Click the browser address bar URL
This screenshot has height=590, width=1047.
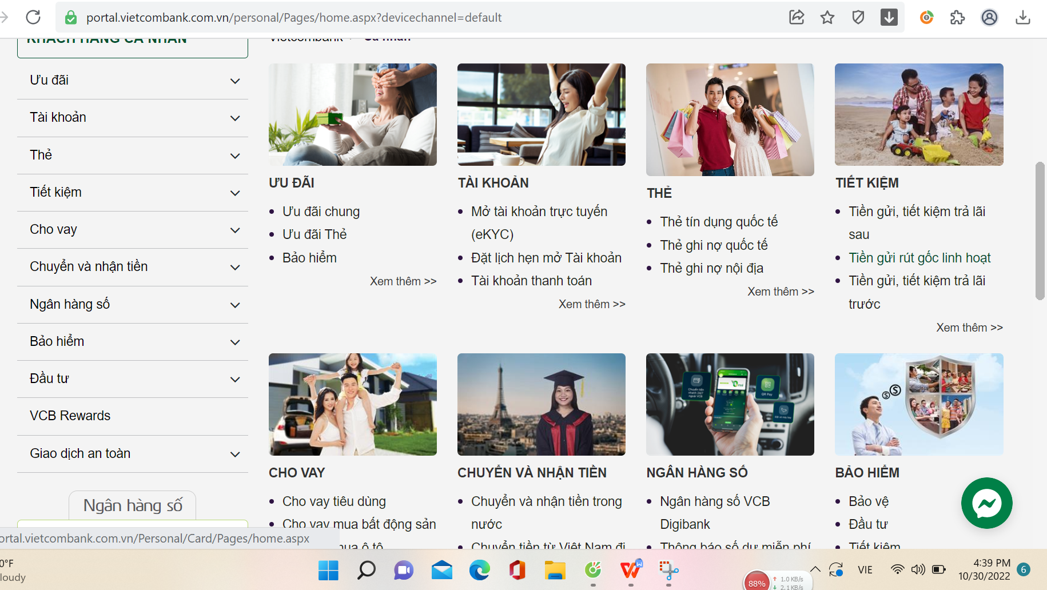pos(294,18)
